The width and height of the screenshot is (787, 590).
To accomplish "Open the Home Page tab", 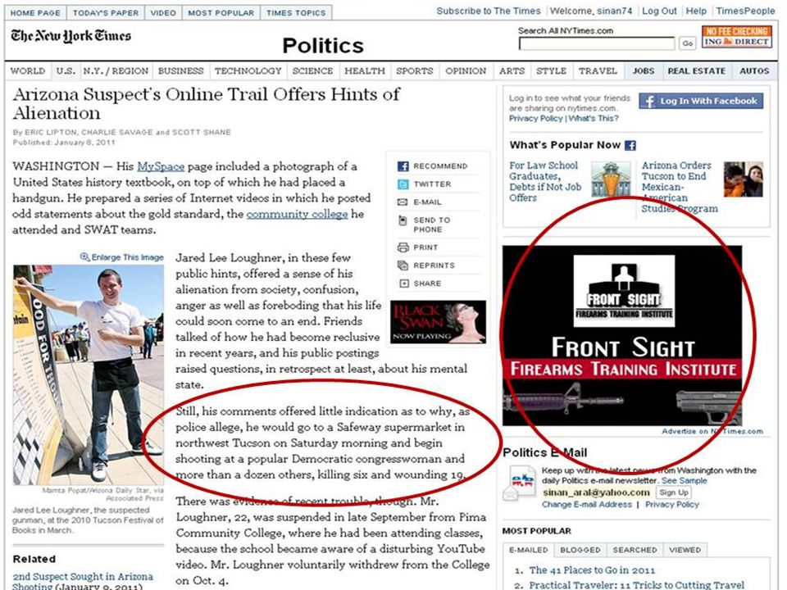I will click(x=35, y=13).
